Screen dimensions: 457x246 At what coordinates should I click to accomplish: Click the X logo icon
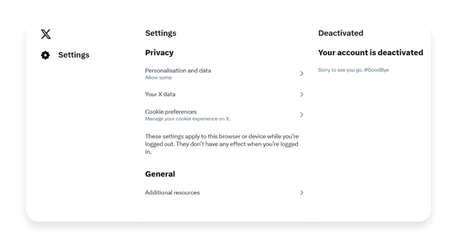[x=46, y=34]
